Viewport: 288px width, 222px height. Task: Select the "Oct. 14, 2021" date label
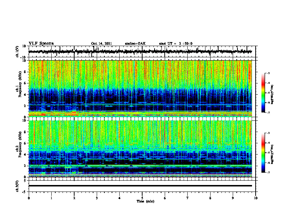[x=101, y=44]
